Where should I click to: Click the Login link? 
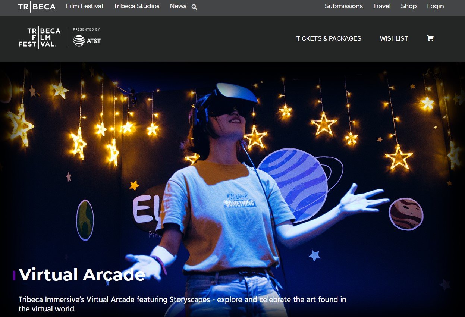point(436,6)
